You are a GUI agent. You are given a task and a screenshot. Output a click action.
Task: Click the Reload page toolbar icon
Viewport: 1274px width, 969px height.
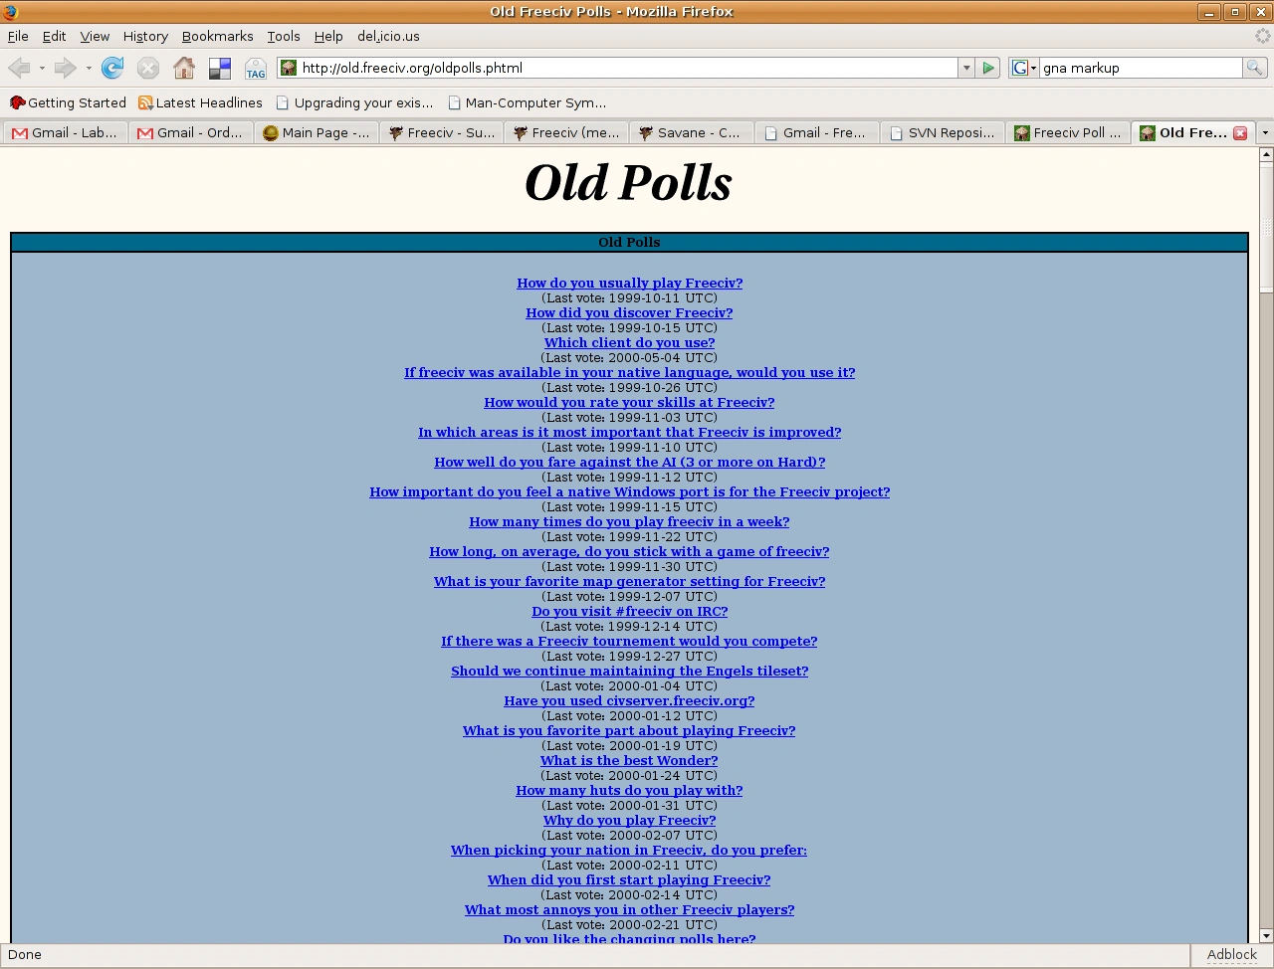tap(112, 68)
